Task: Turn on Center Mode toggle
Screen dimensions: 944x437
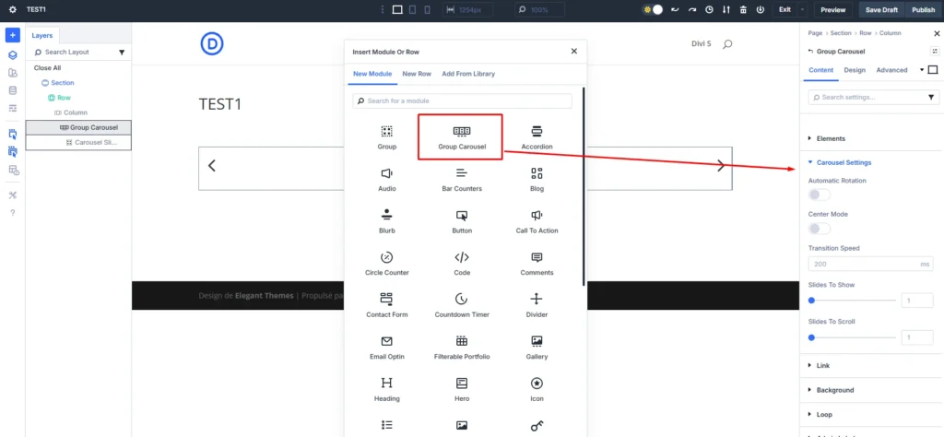Action: (x=819, y=228)
